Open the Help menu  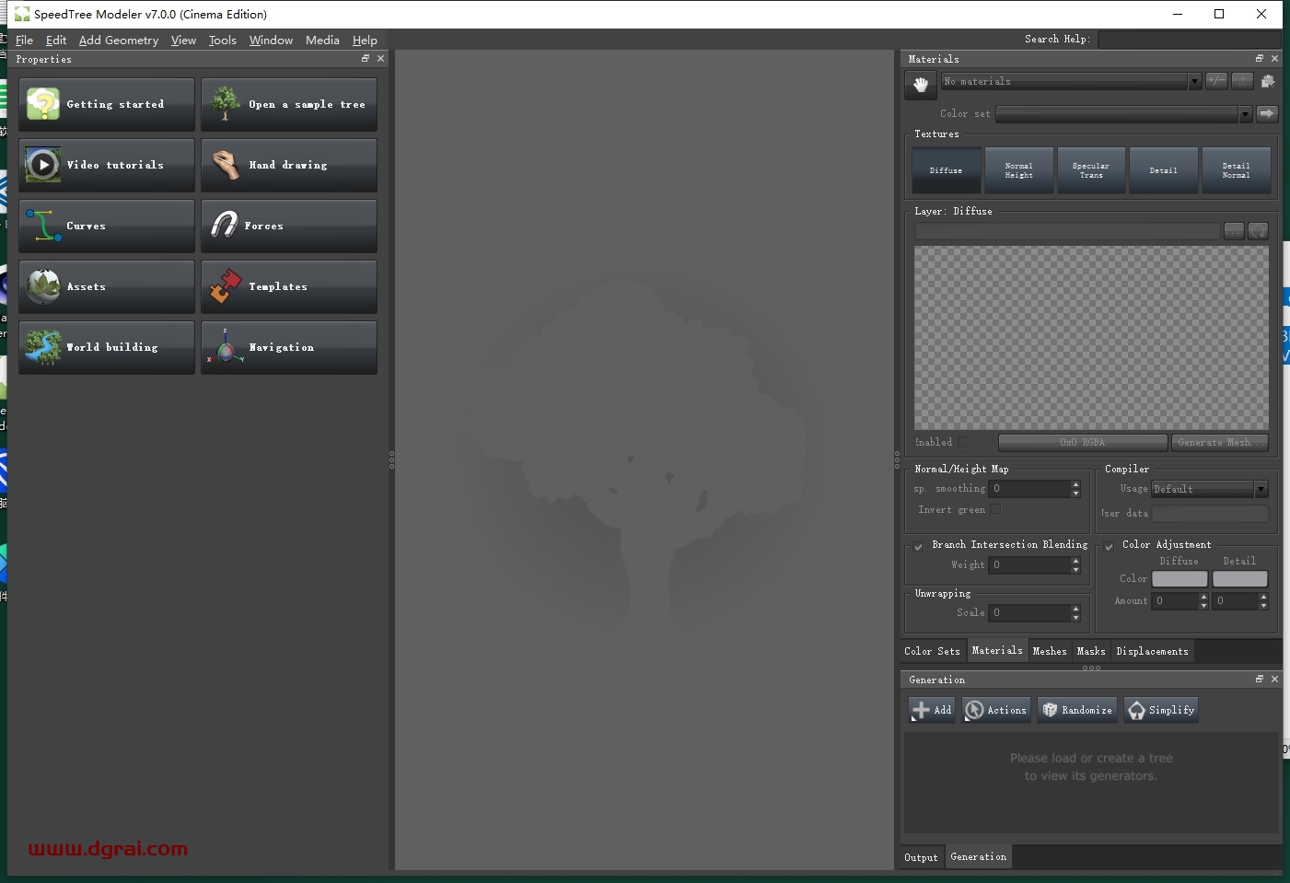(365, 40)
